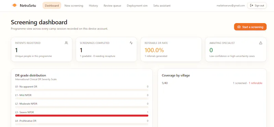Click the 'DR grade distribution' heading

click(30, 75)
